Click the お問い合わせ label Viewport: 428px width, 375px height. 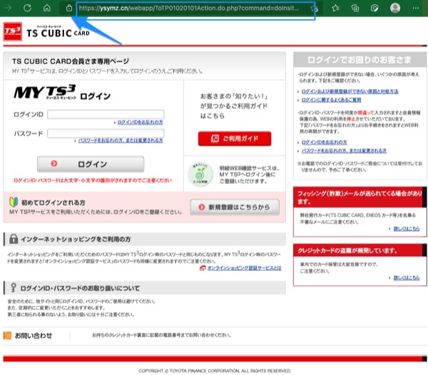point(34,336)
